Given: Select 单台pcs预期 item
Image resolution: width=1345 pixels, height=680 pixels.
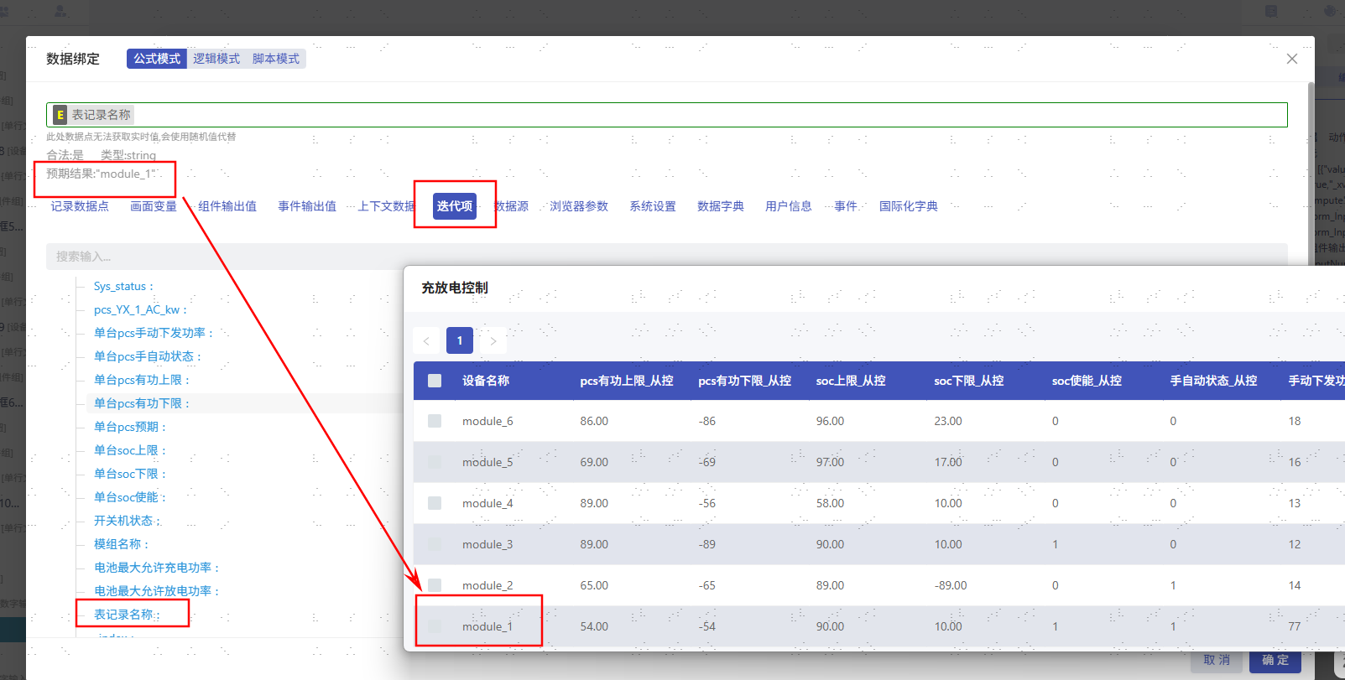Looking at the screenshot, I should [x=130, y=427].
